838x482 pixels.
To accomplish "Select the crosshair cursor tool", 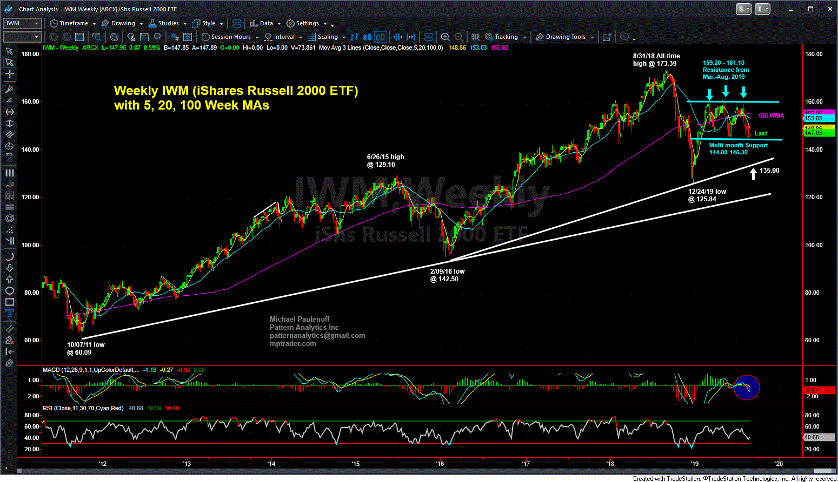I will coord(9,74).
